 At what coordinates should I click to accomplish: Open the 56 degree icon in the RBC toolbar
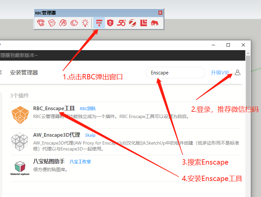(x=121, y=23)
